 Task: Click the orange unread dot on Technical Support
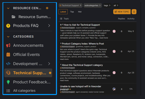[x=50, y=73]
